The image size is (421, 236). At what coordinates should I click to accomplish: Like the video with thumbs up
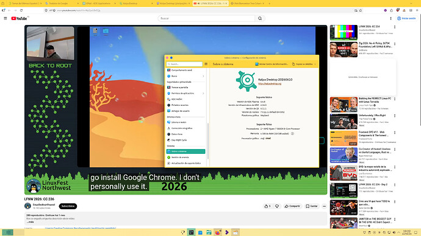tap(267, 206)
